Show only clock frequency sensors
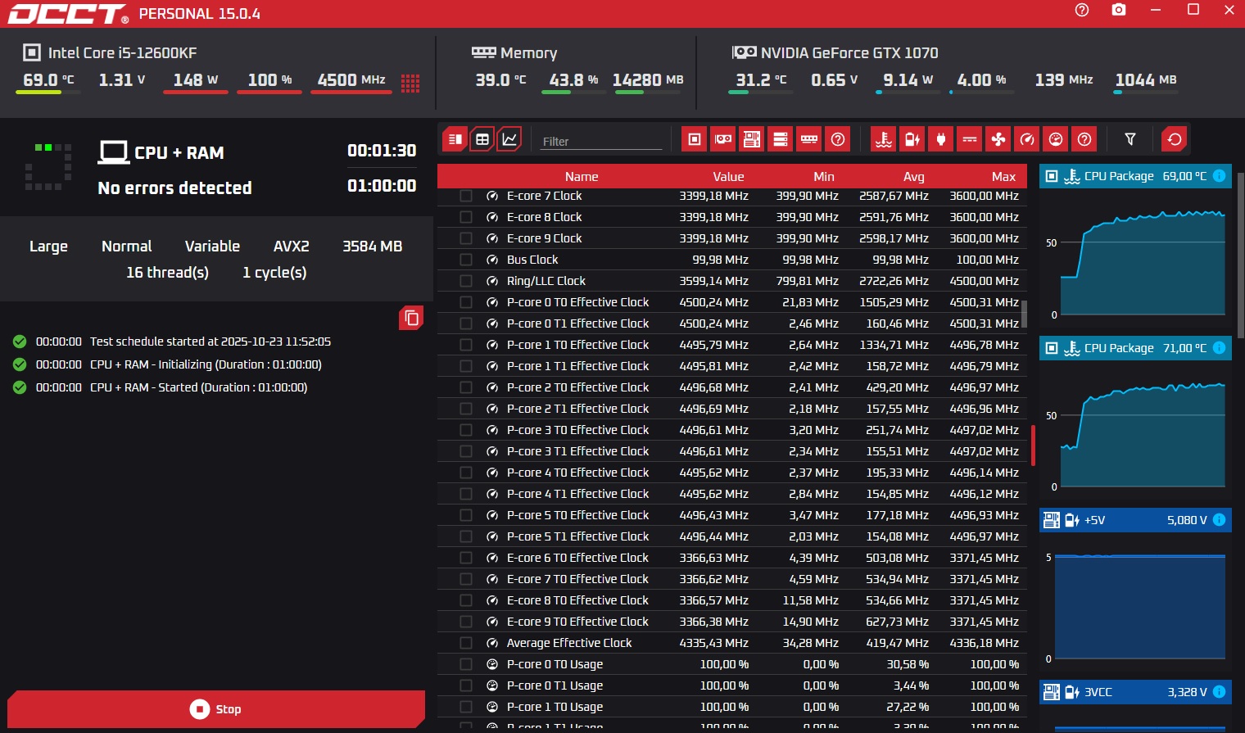Image resolution: width=1245 pixels, height=733 pixels. pyautogui.click(x=1027, y=139)
